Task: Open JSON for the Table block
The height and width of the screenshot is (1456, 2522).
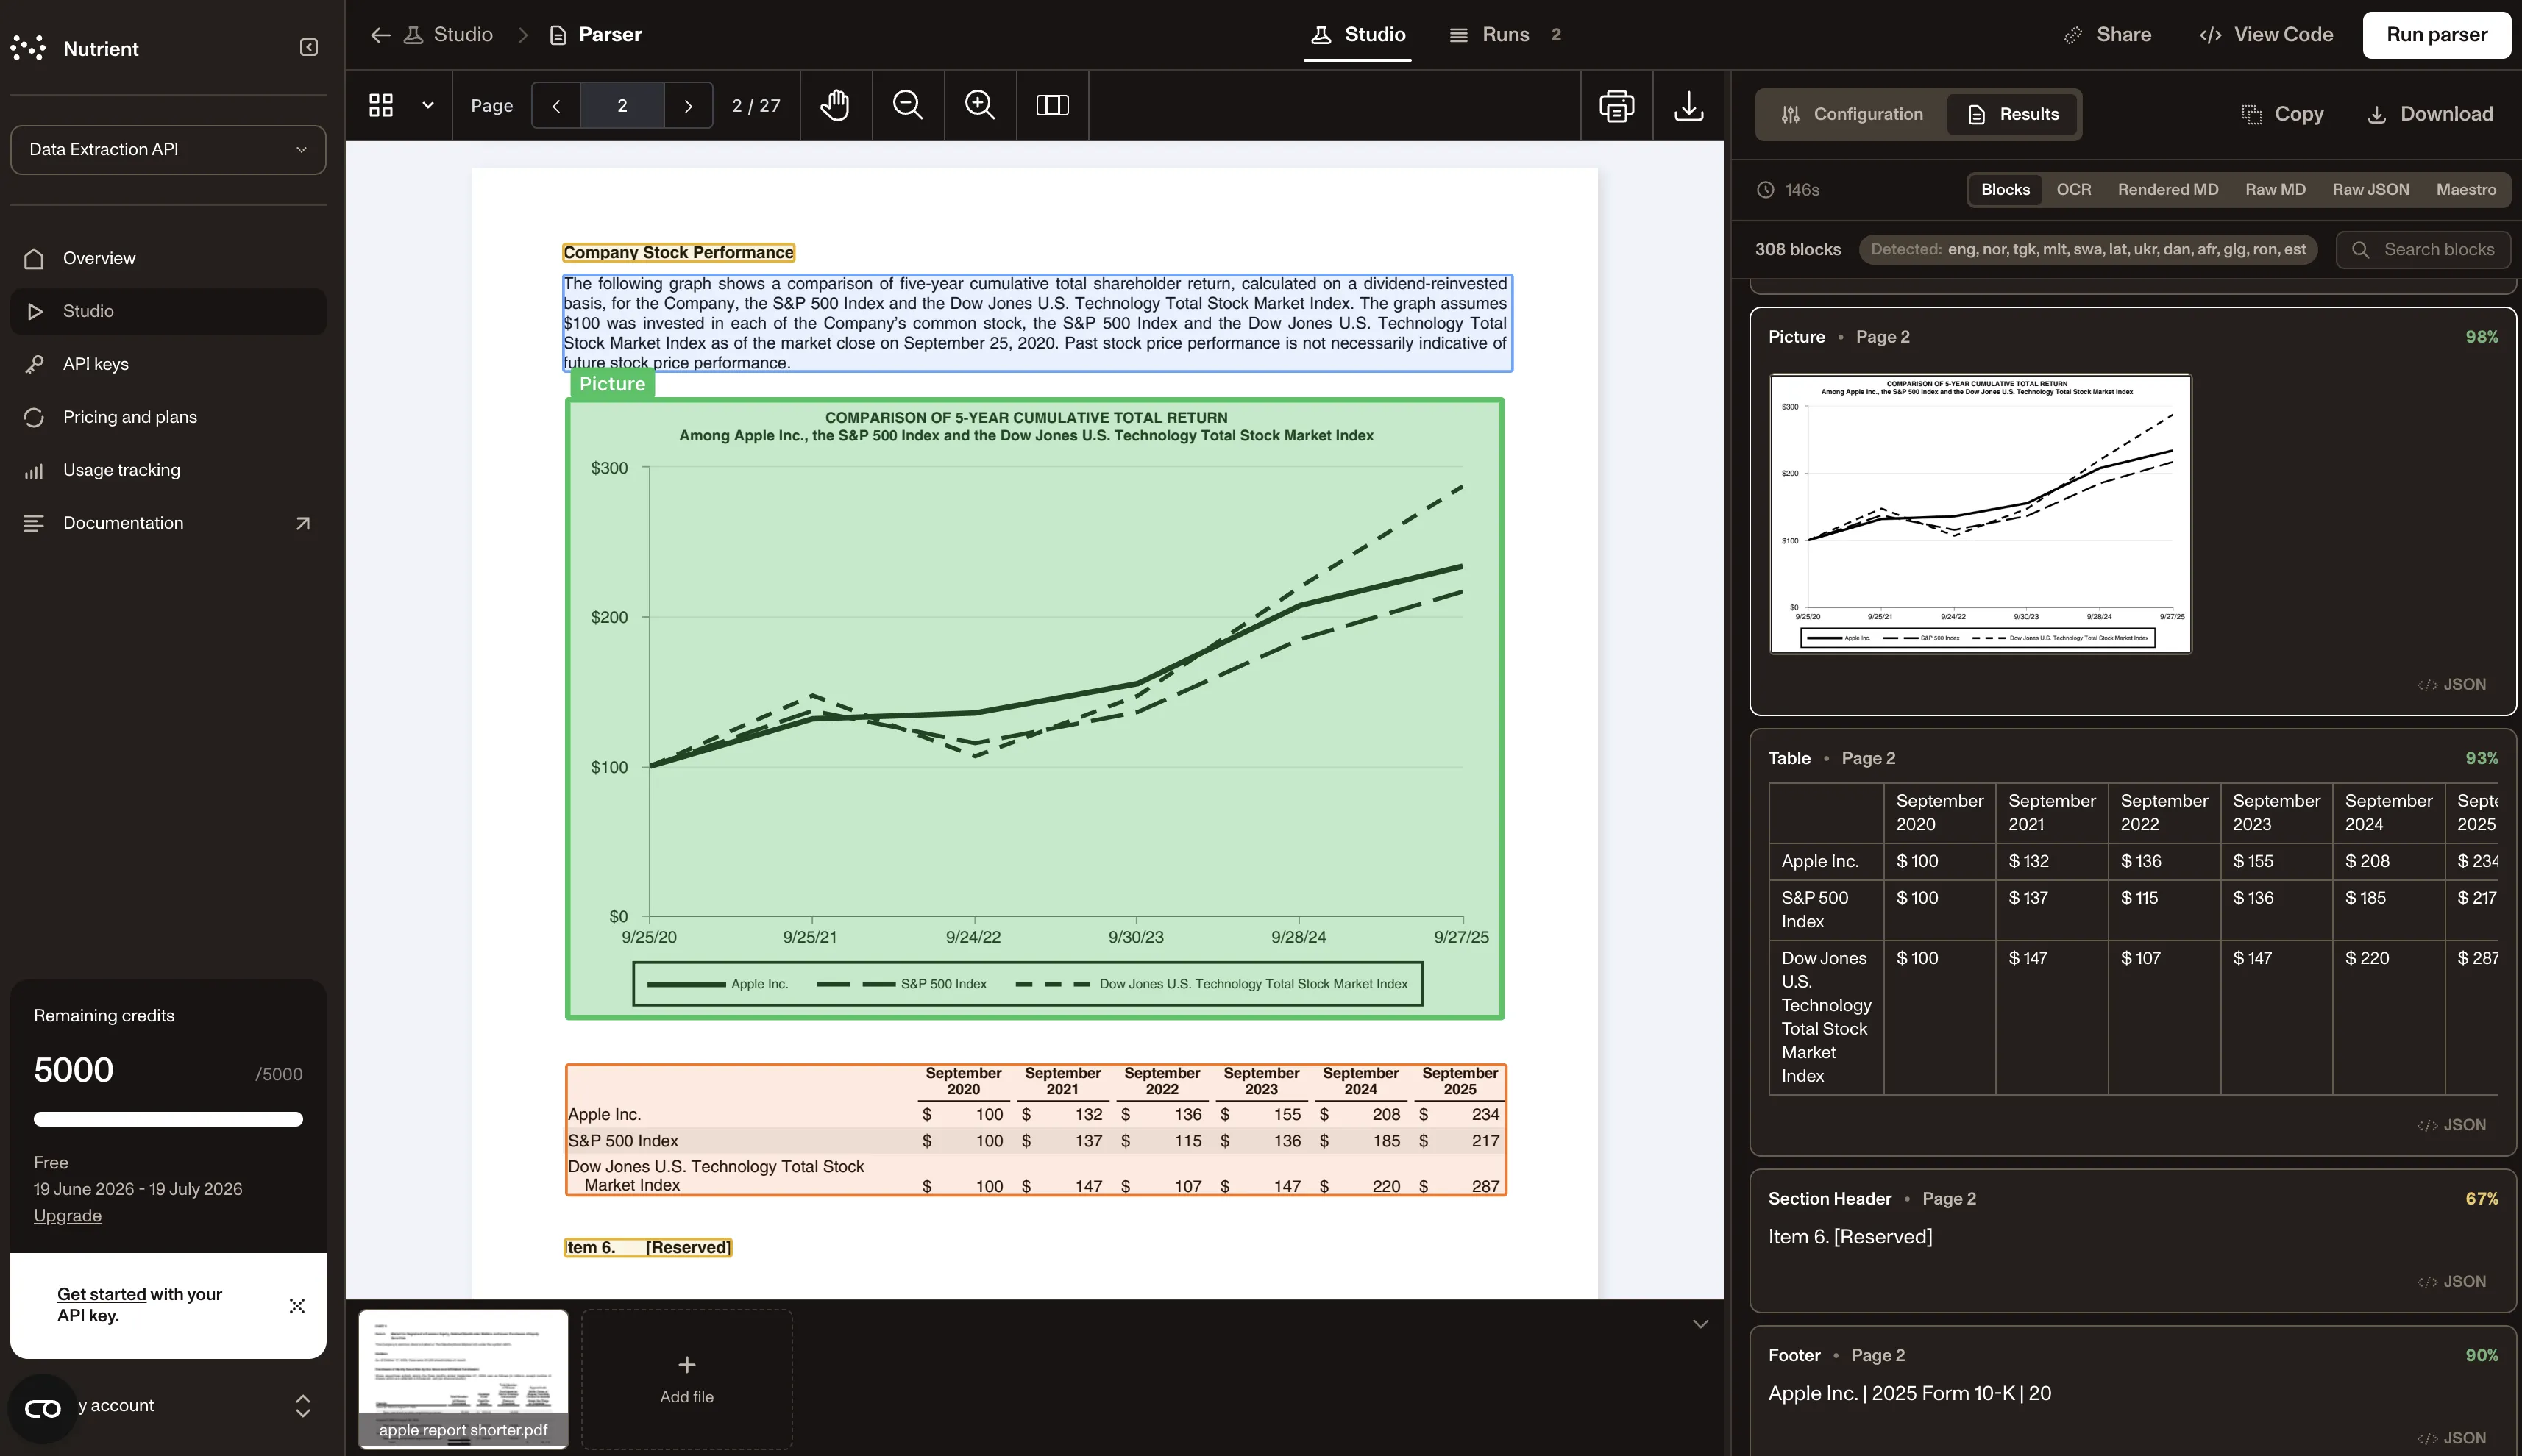Action: [x=2451, y=1125]
